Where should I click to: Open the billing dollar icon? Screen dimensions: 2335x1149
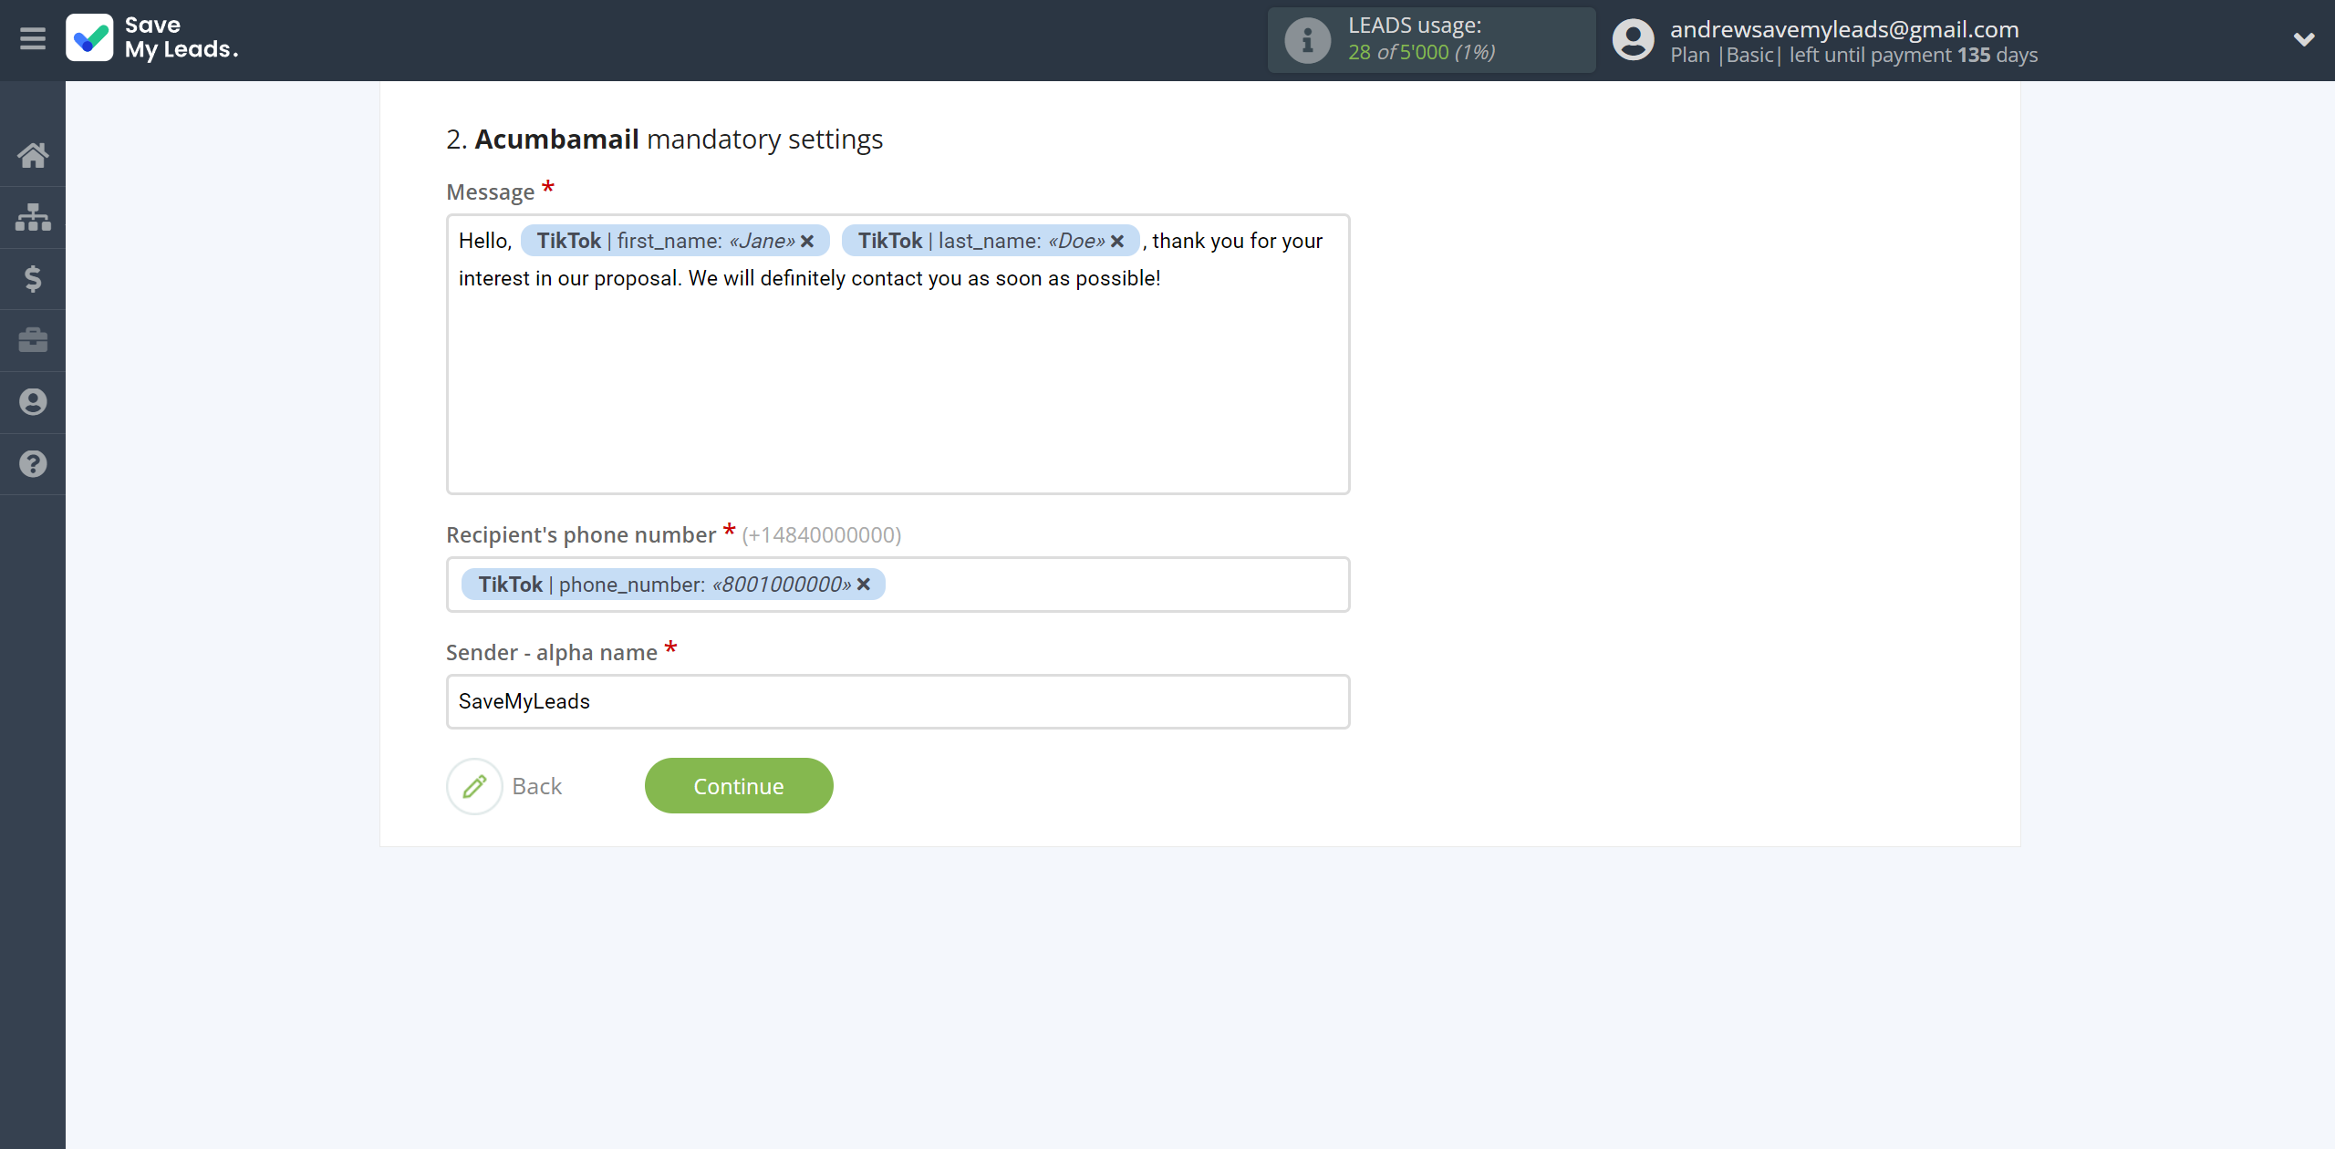(33, 278)
